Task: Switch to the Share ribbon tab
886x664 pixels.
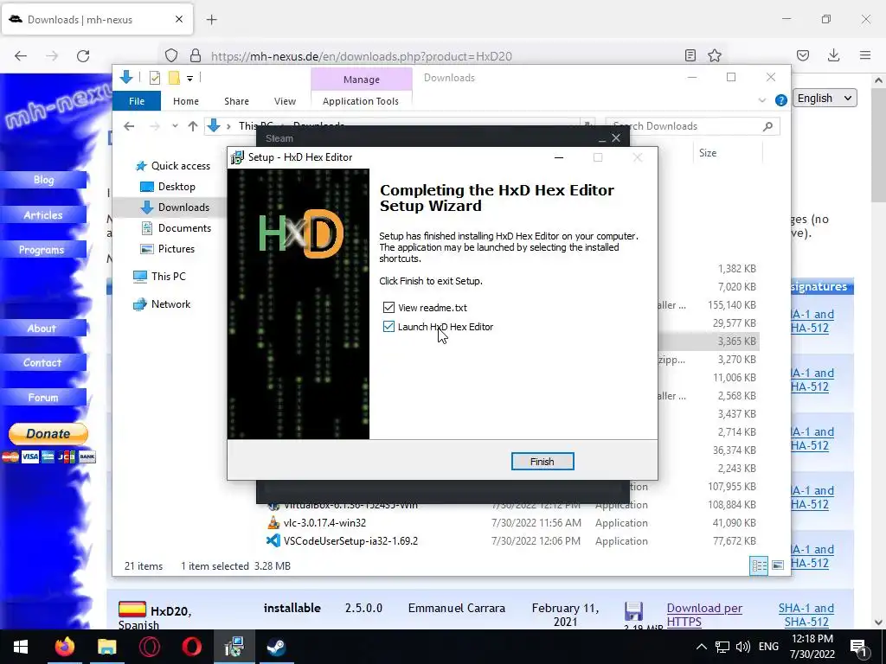Action: pos(236,101)
